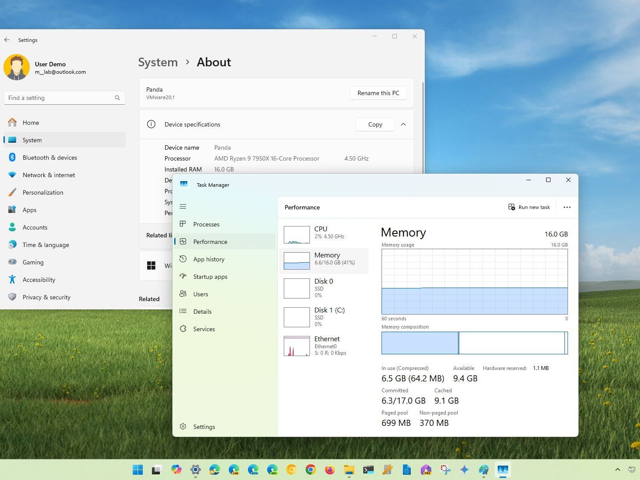
Task: Collapse the Device specifications section
Action: pyautogui.click(x=403, y=124)
